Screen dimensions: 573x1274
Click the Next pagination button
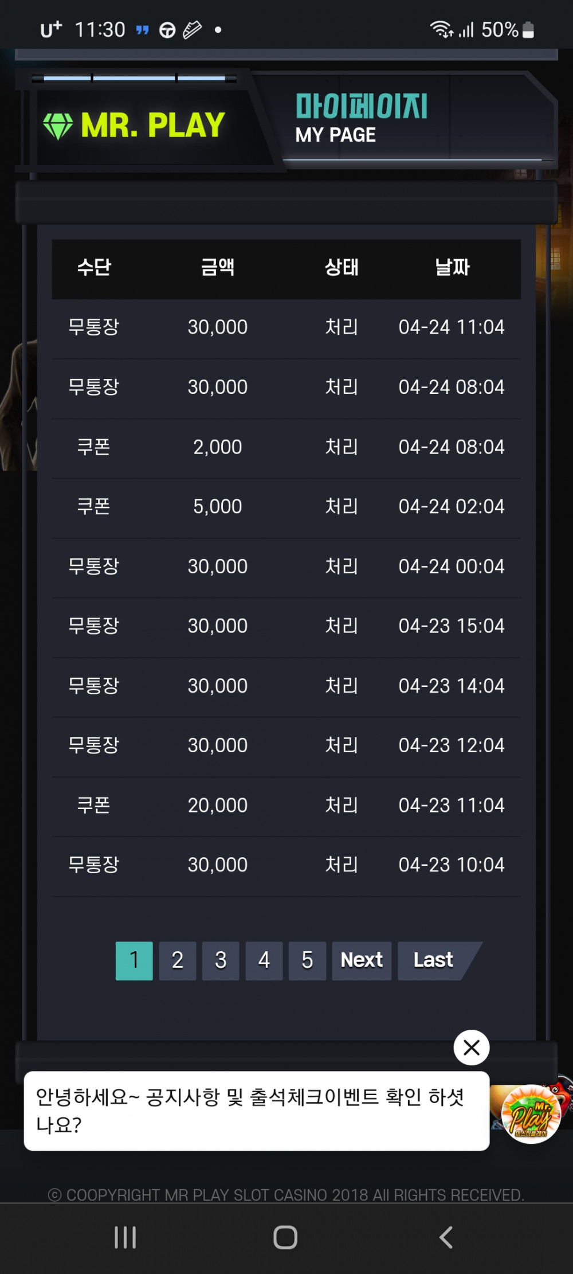coord(362,960)
